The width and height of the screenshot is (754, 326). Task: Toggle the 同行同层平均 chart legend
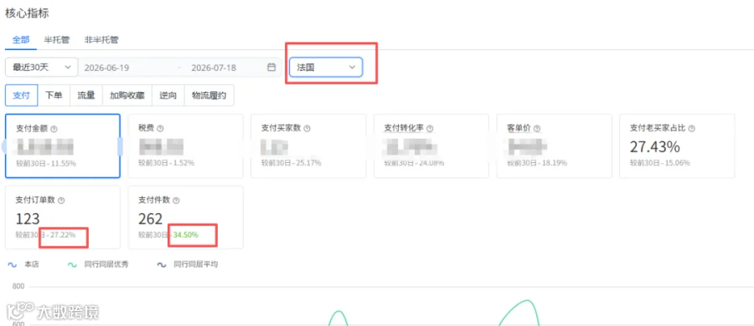point(188,264)
